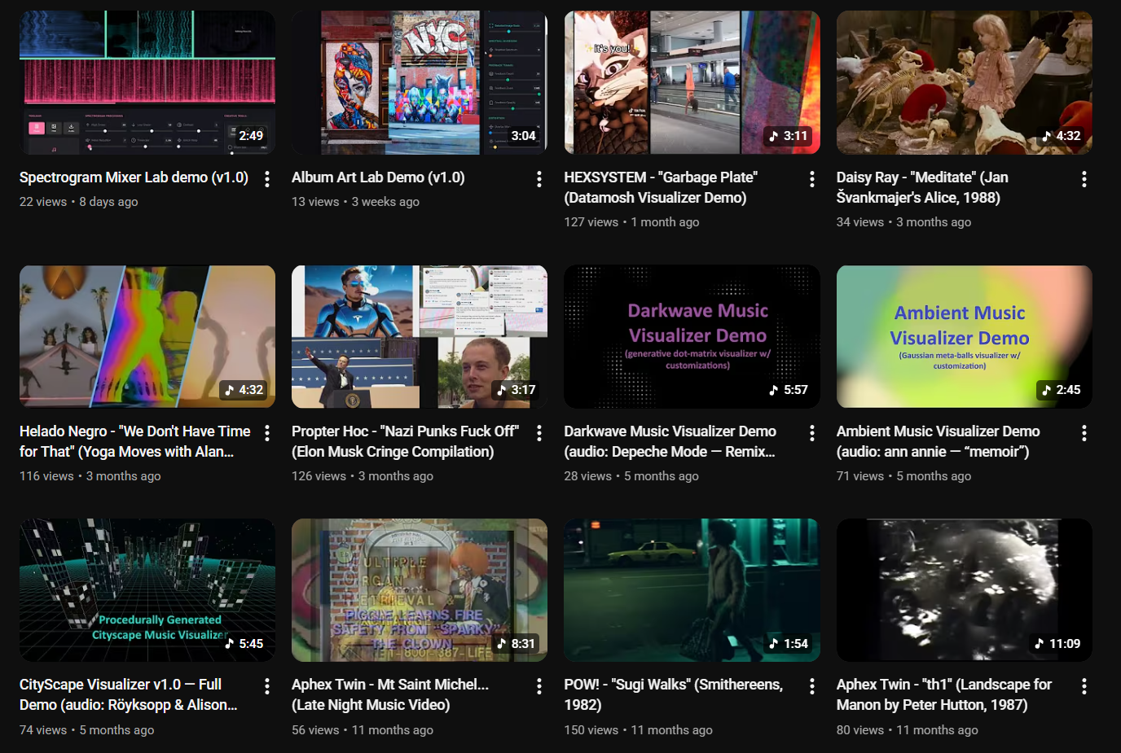Viewport: 1121px width, 753px height.
Task: Open title link Album Art Lab Demo (v1.0)
Action: tap(378, 177)
